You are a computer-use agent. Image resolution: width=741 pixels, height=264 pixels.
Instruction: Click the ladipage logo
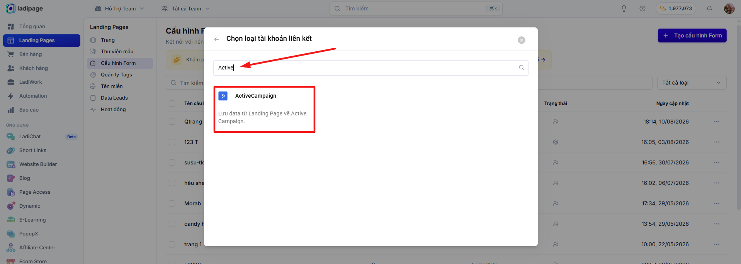24,8
